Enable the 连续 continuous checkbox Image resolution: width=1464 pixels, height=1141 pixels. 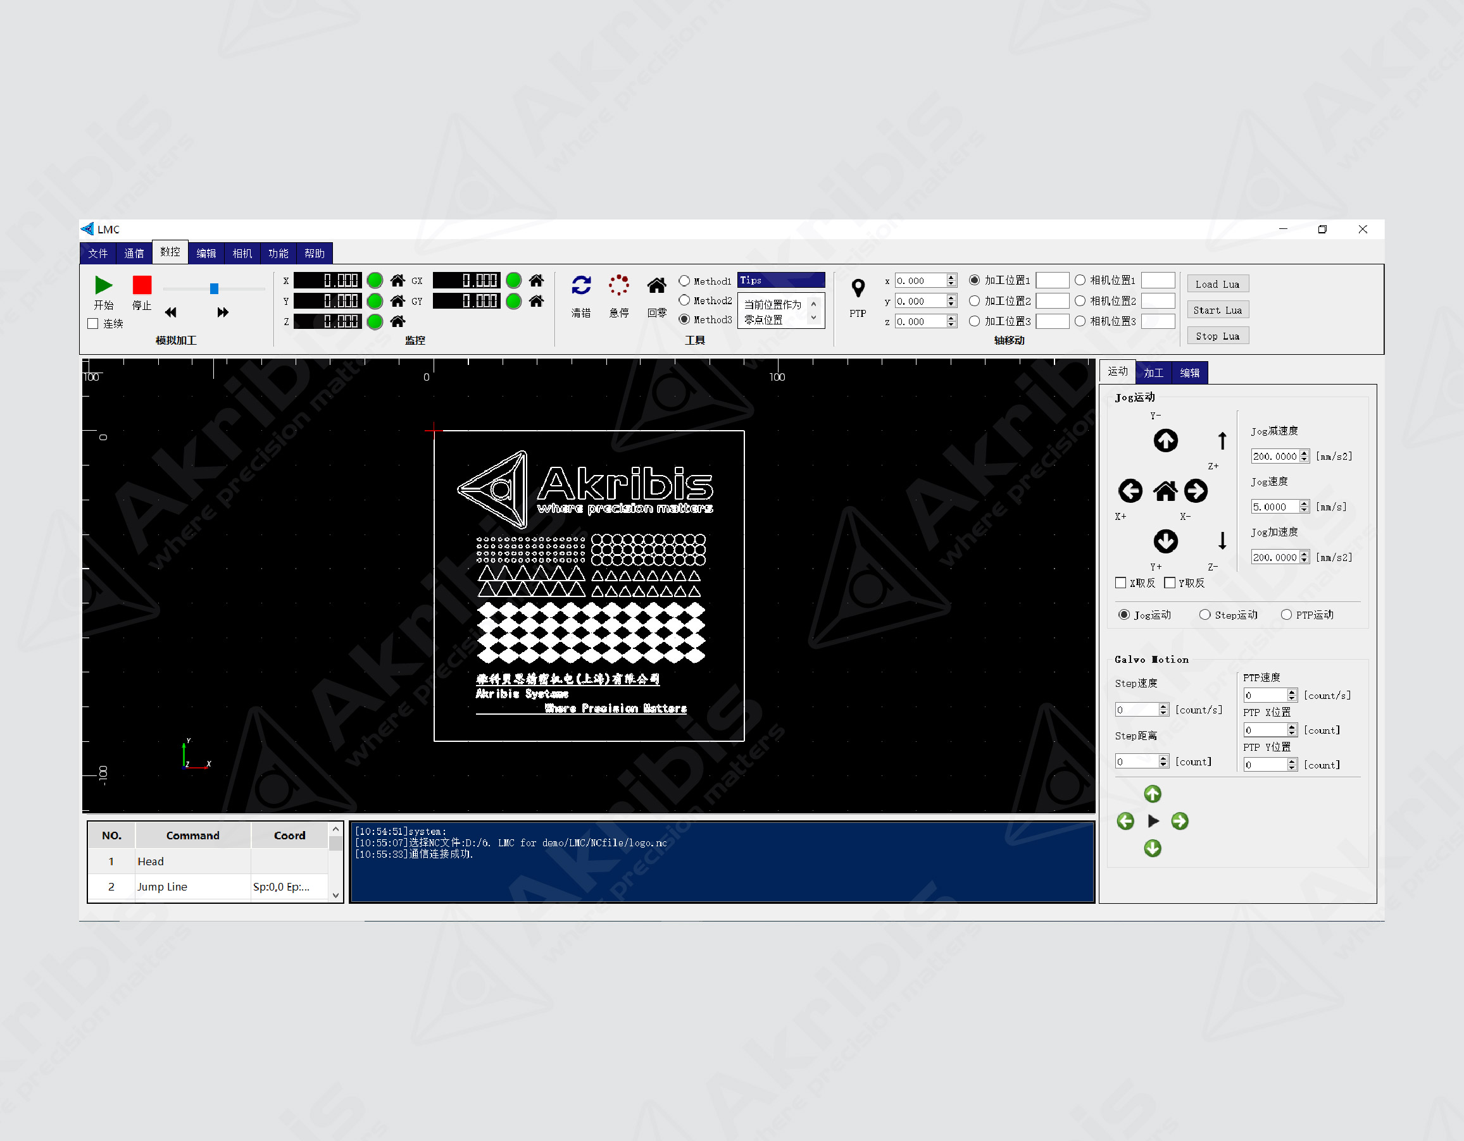coord(93,324)
